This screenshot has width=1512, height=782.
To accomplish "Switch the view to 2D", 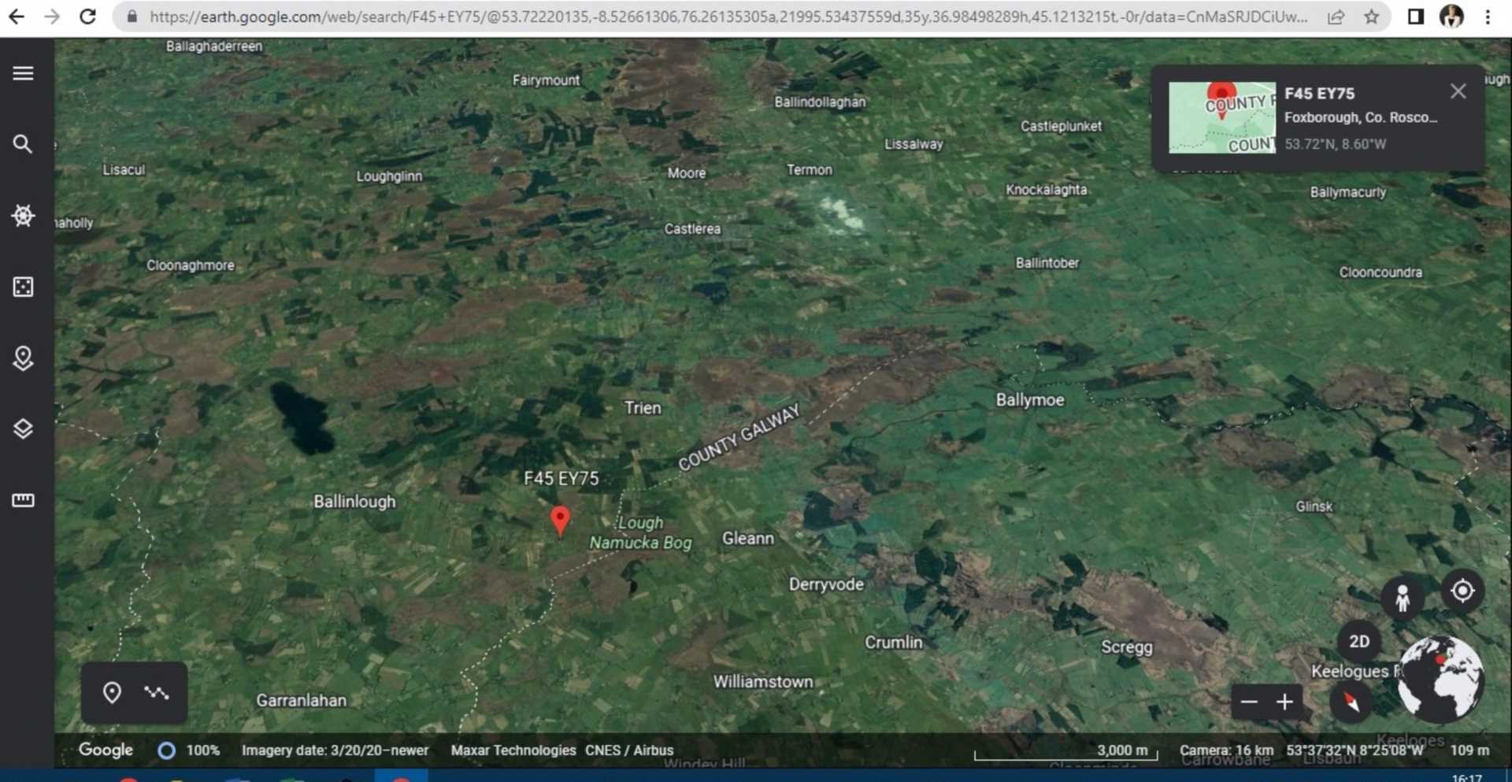I will pos(1358,641).
